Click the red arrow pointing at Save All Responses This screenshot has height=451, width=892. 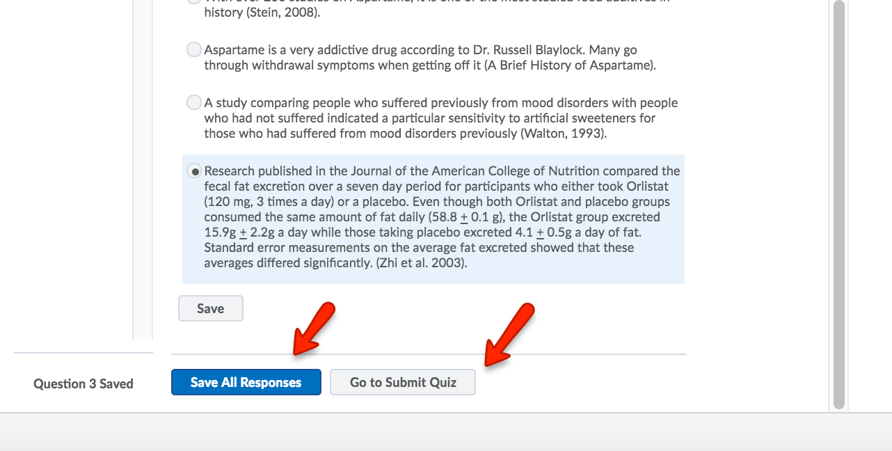(314, 329)
